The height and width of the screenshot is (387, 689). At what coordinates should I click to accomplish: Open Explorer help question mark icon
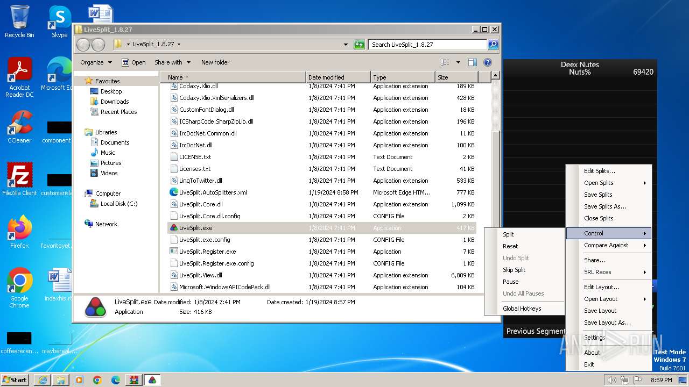[488, 62]
